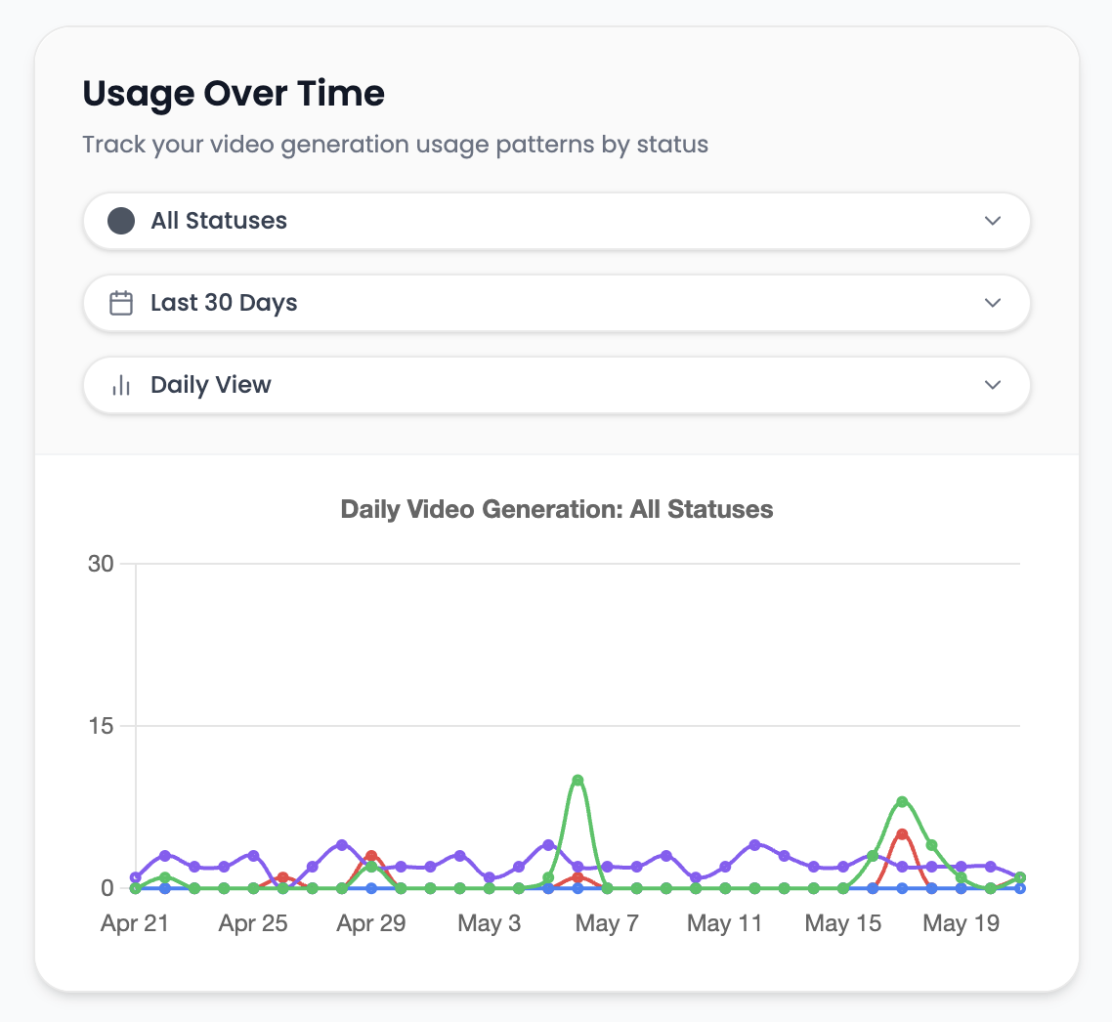Image resolution: width=1112 pixels, height=1022 pixels.
Task: Select the All Statuses filter label
Action: 219,221
